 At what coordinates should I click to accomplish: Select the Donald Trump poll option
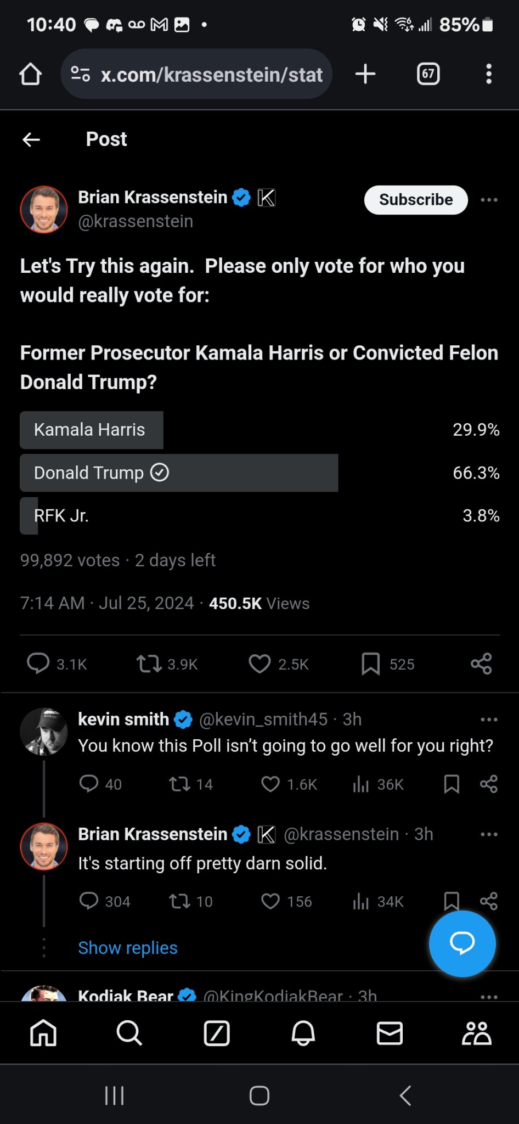pyautogui.click(x=179, y=473)
